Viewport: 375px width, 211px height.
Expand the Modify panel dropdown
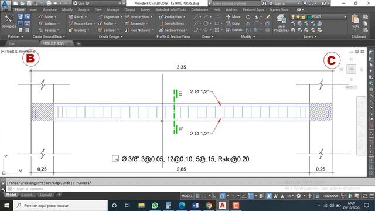[248, 36]
